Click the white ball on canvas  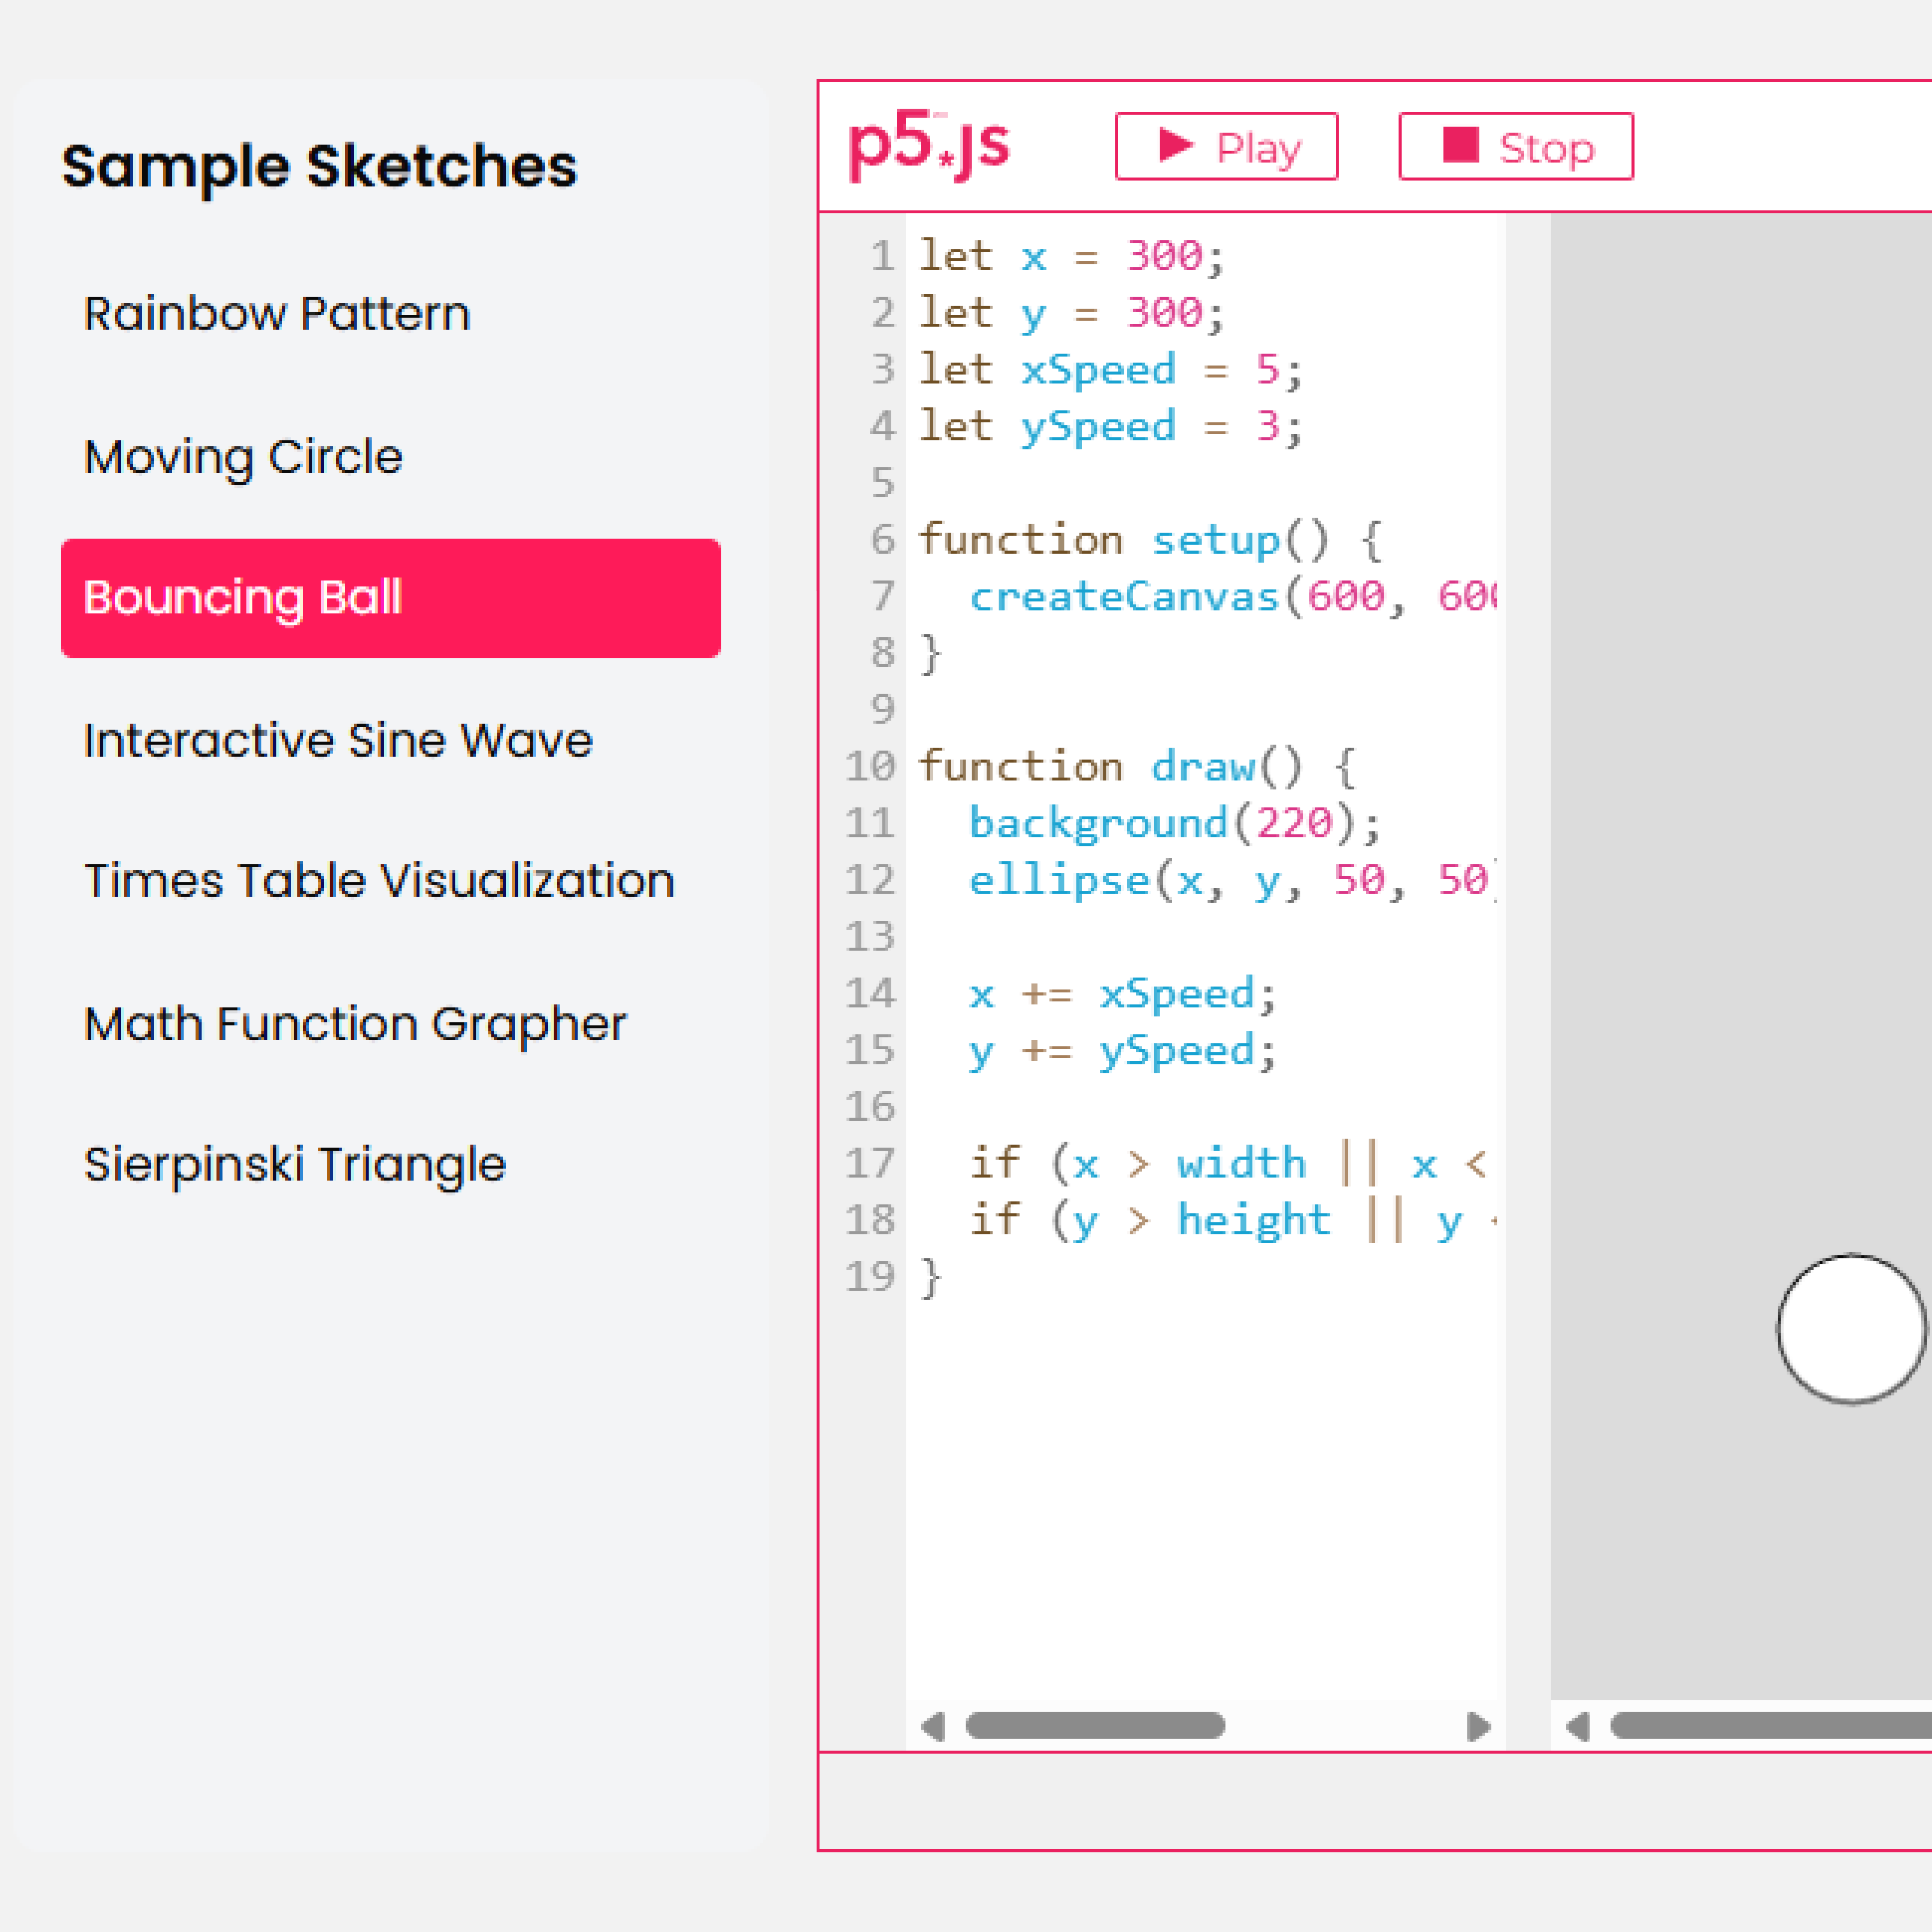[x=1851, y=1329]
